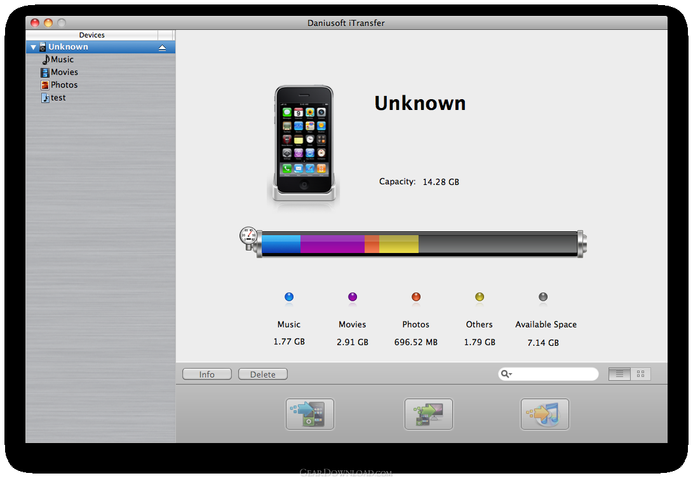Click the eject icon for Unknown device
This screenshot has width=693, height=478.
click(162, 47)
